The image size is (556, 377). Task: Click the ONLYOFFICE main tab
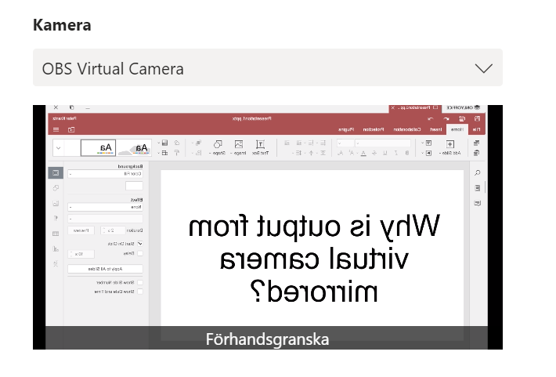463,107
